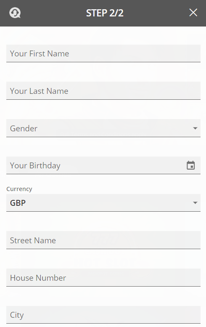Expand the Gender dropdown arrow
206x327 pixels.
coord(195,128)
